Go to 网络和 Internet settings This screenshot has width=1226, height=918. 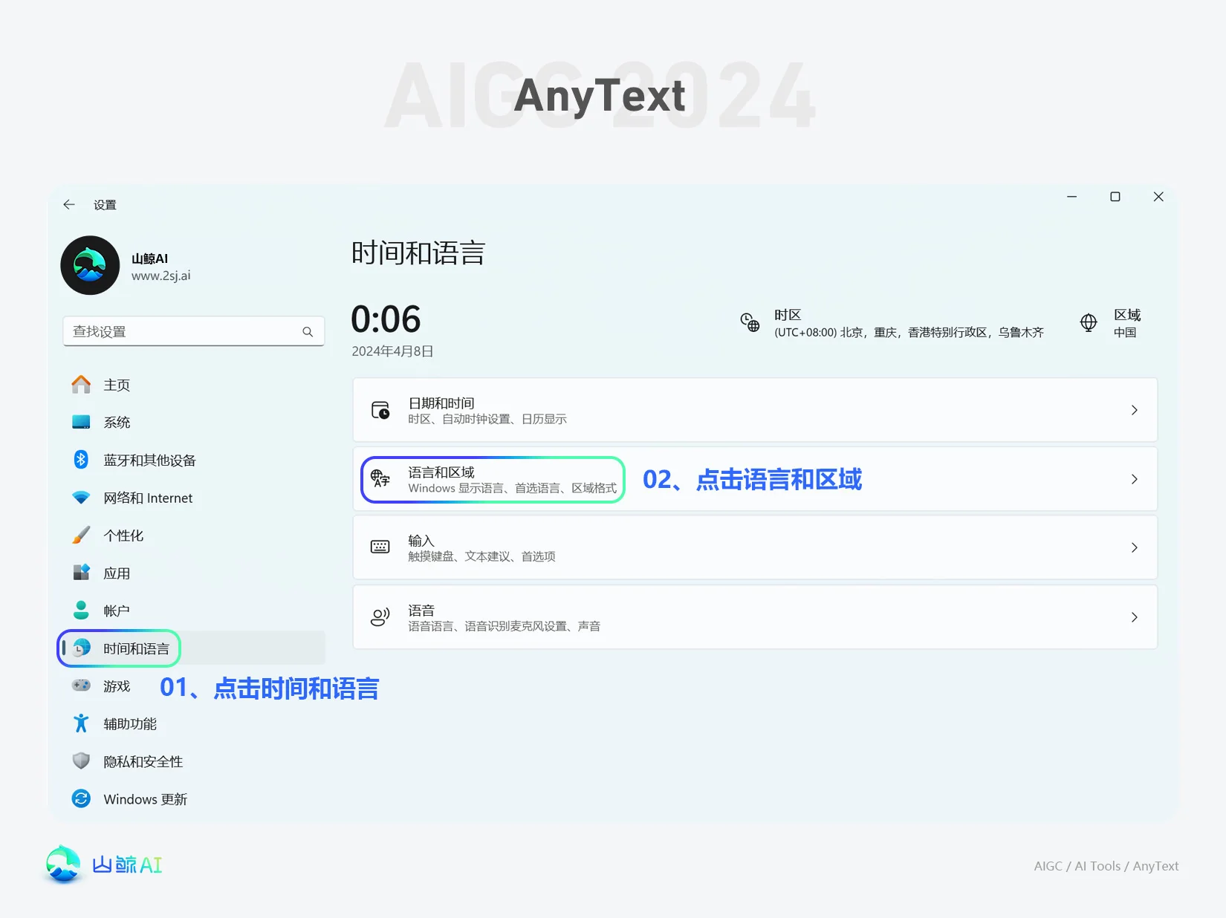(x=194, y=498)
